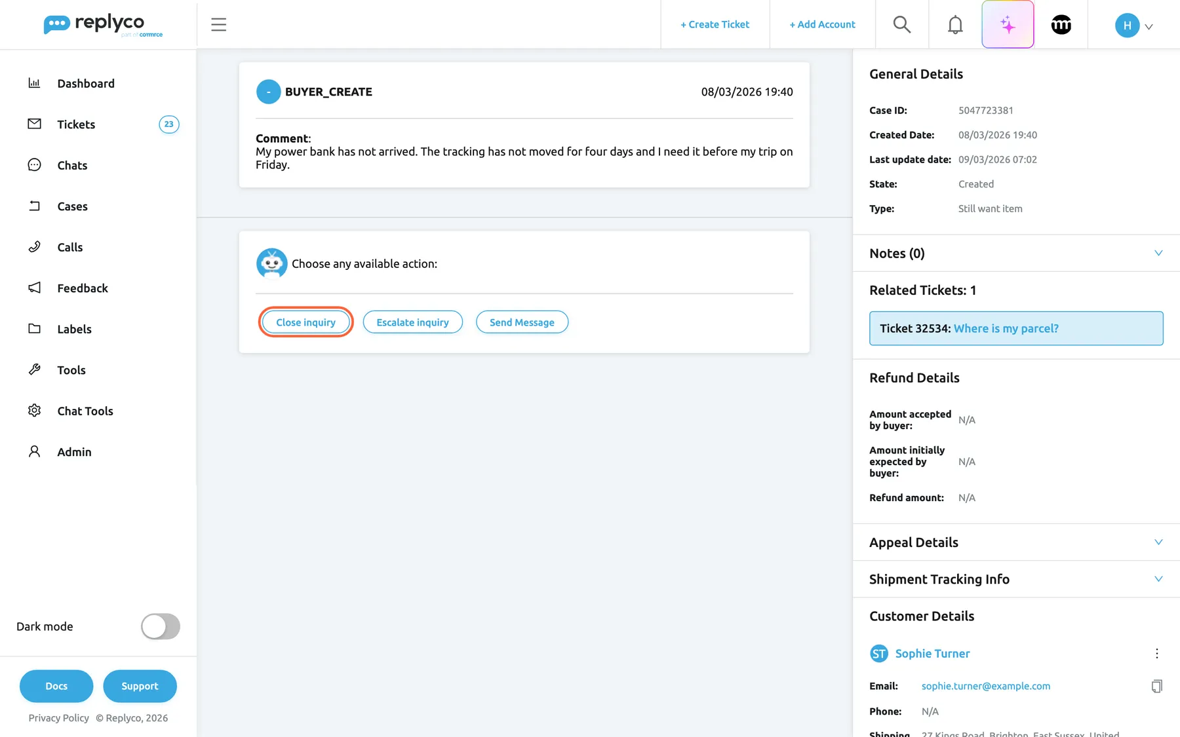Viewport: 1180px width, 737px height.
Task: Click the Dashboard chart icon
Action: pos(34,83)
